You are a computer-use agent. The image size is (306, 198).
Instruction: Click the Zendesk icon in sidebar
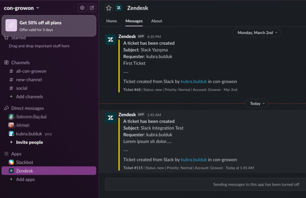[x=11, y=171]
